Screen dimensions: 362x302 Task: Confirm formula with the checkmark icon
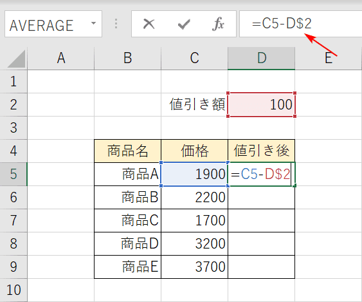coord(184,24)
